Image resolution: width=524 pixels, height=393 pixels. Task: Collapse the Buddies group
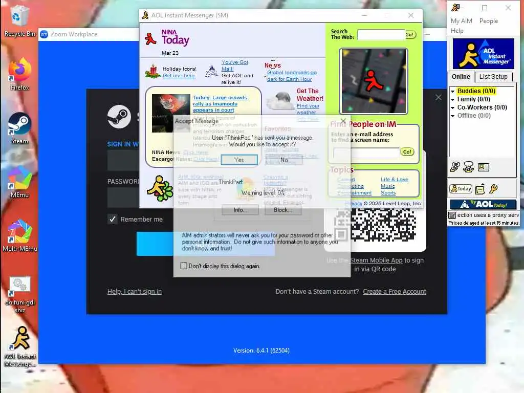[x=452, y=91]
